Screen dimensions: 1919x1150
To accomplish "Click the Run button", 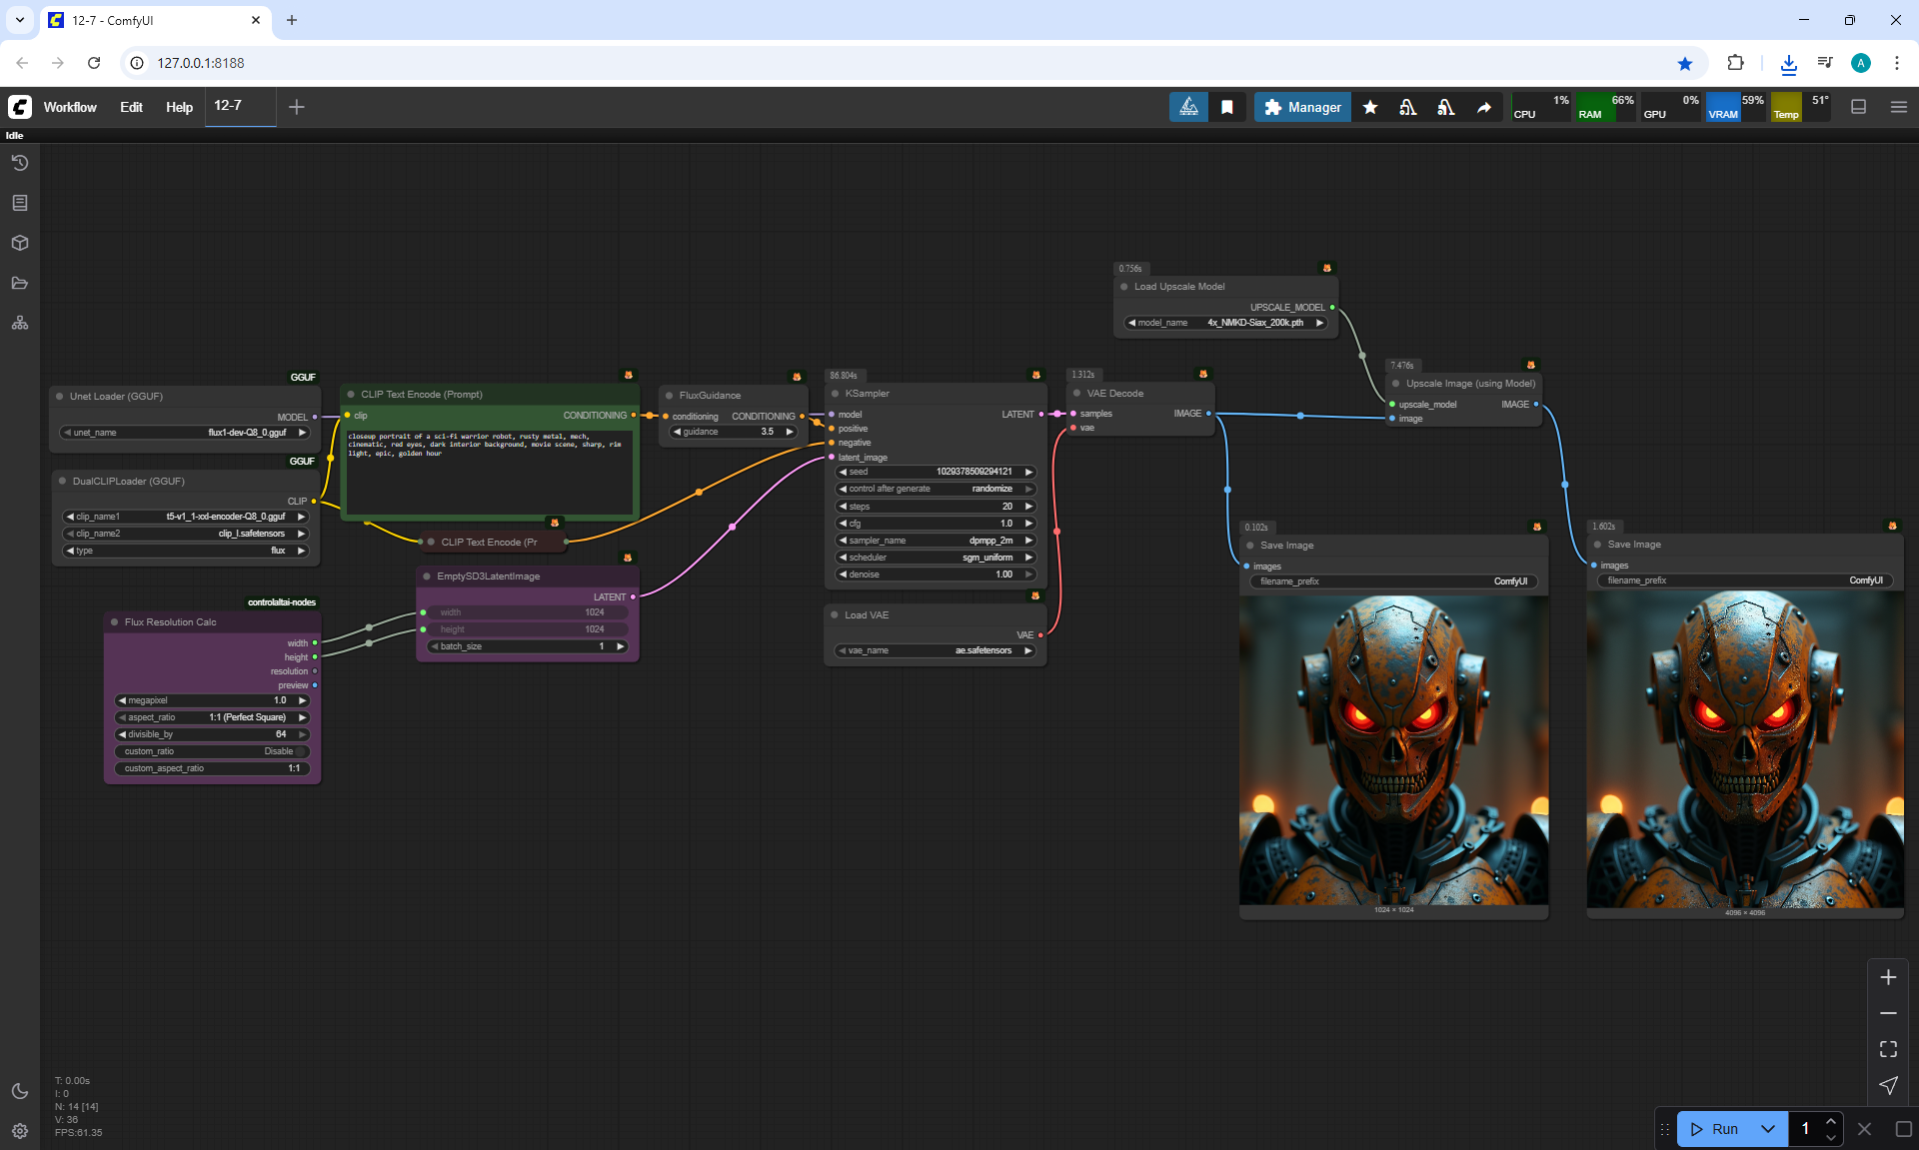I will pos(1716,1129).
